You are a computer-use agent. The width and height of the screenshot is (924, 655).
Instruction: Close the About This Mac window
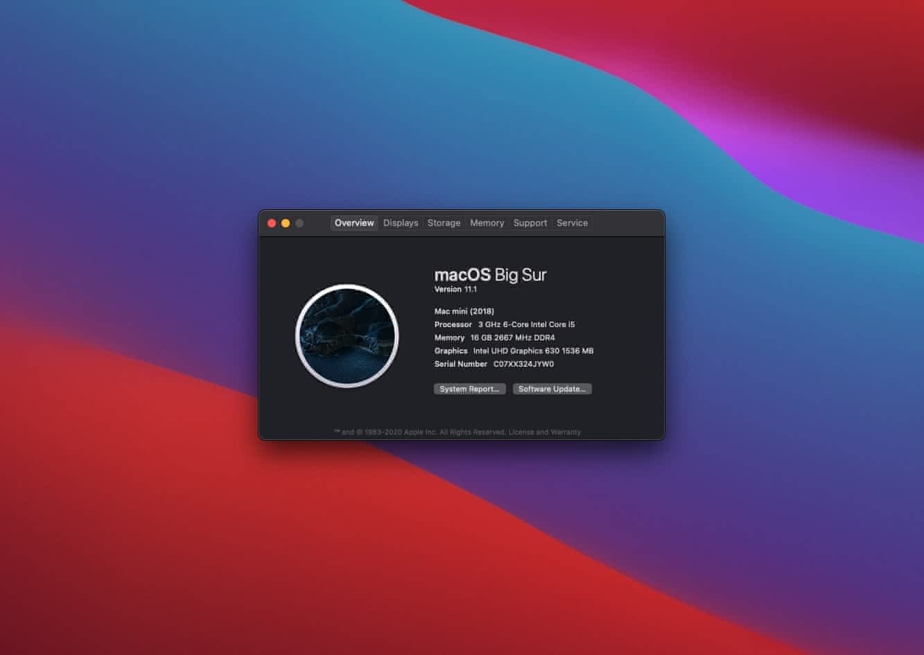(272, 223)
